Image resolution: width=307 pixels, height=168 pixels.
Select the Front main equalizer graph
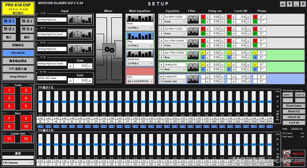pyautogui.click(x=140, y=18)
